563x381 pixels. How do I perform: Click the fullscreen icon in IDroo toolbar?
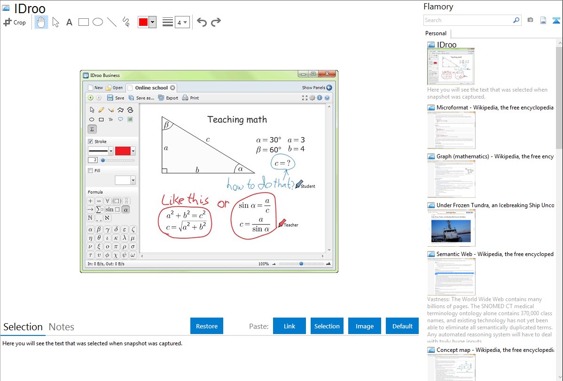pos(305,98)
